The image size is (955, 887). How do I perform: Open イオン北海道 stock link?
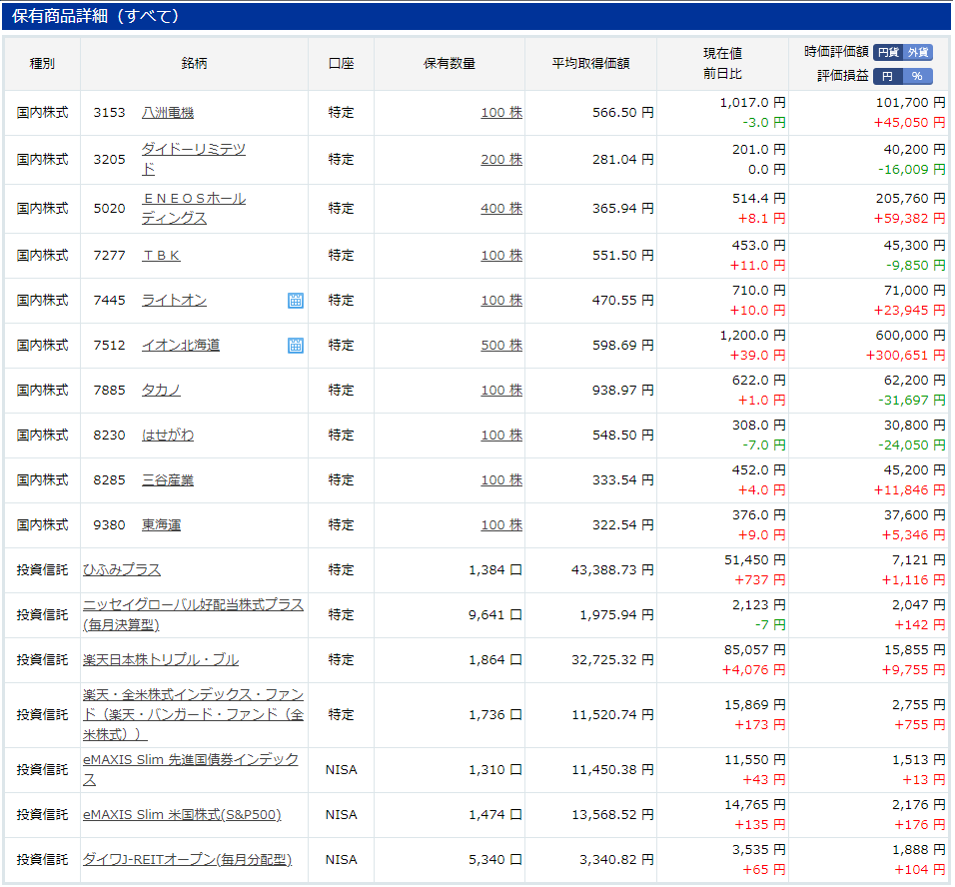tap(180, 346)
